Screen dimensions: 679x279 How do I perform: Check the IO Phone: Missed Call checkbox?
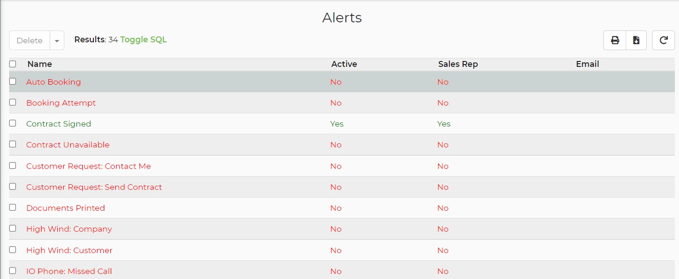tap(13, 270)
